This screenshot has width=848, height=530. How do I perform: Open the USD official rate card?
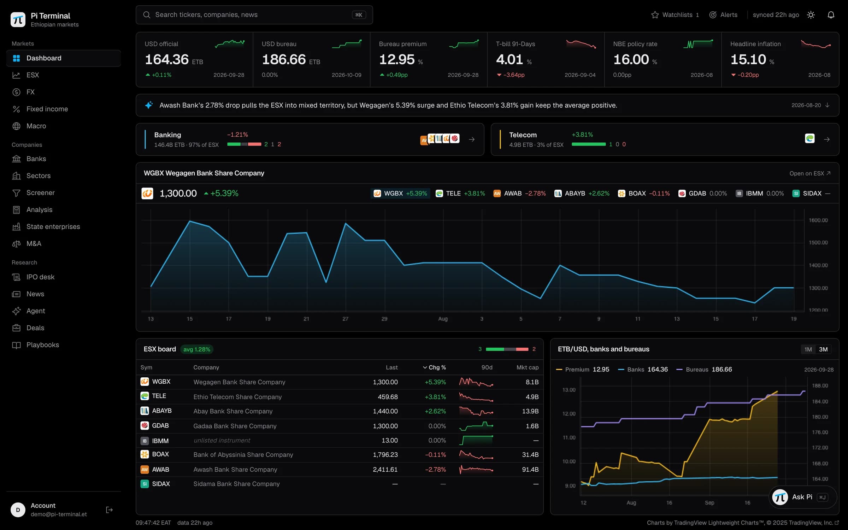pos(194,60)
